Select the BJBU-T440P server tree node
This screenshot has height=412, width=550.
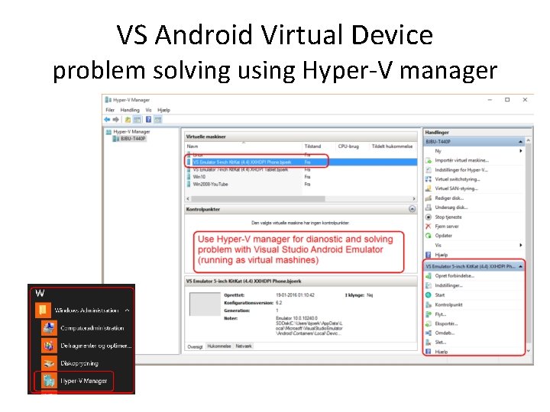point(129,139)
